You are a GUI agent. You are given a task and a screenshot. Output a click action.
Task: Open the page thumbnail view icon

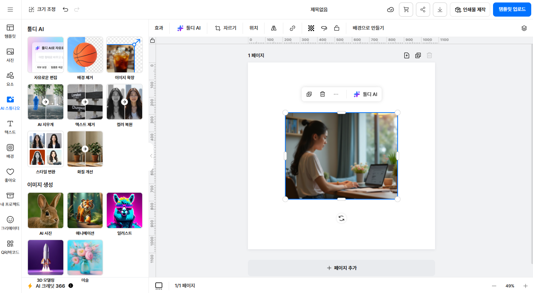(159, 286)
